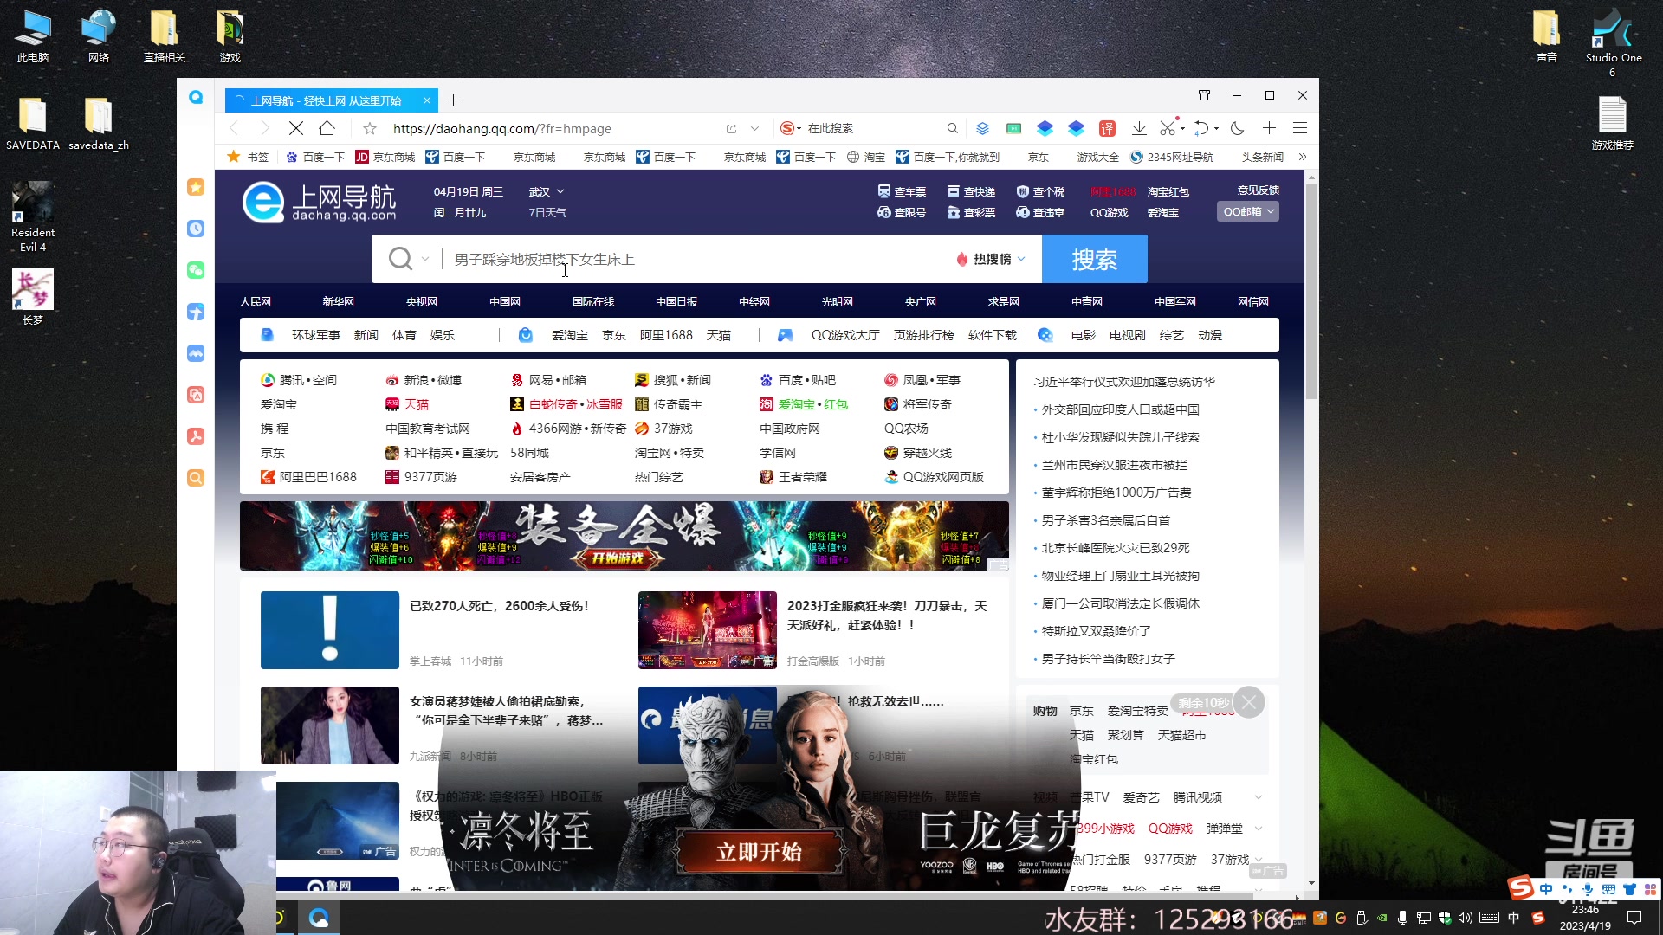Open a new tab with the plus button
Image resolution: width=1663 pixels, height=935 pixels.
(x=453, y=100)
